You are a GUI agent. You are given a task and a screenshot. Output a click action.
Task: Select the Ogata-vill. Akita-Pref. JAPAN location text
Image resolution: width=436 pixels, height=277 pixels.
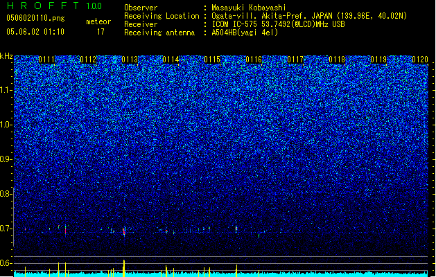[309, 16]
